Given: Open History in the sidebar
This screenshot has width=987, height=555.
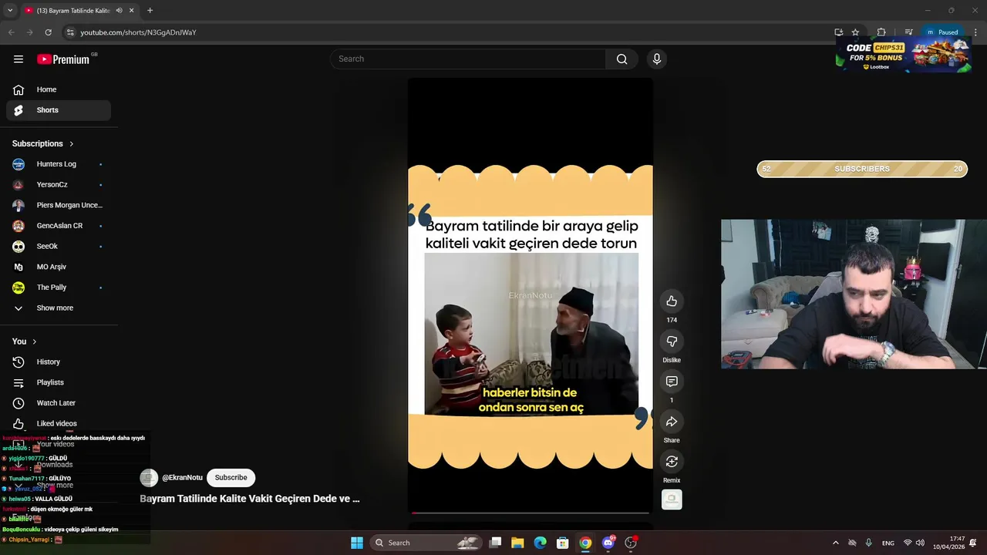Looking at the screenshot, I should 59,362.
